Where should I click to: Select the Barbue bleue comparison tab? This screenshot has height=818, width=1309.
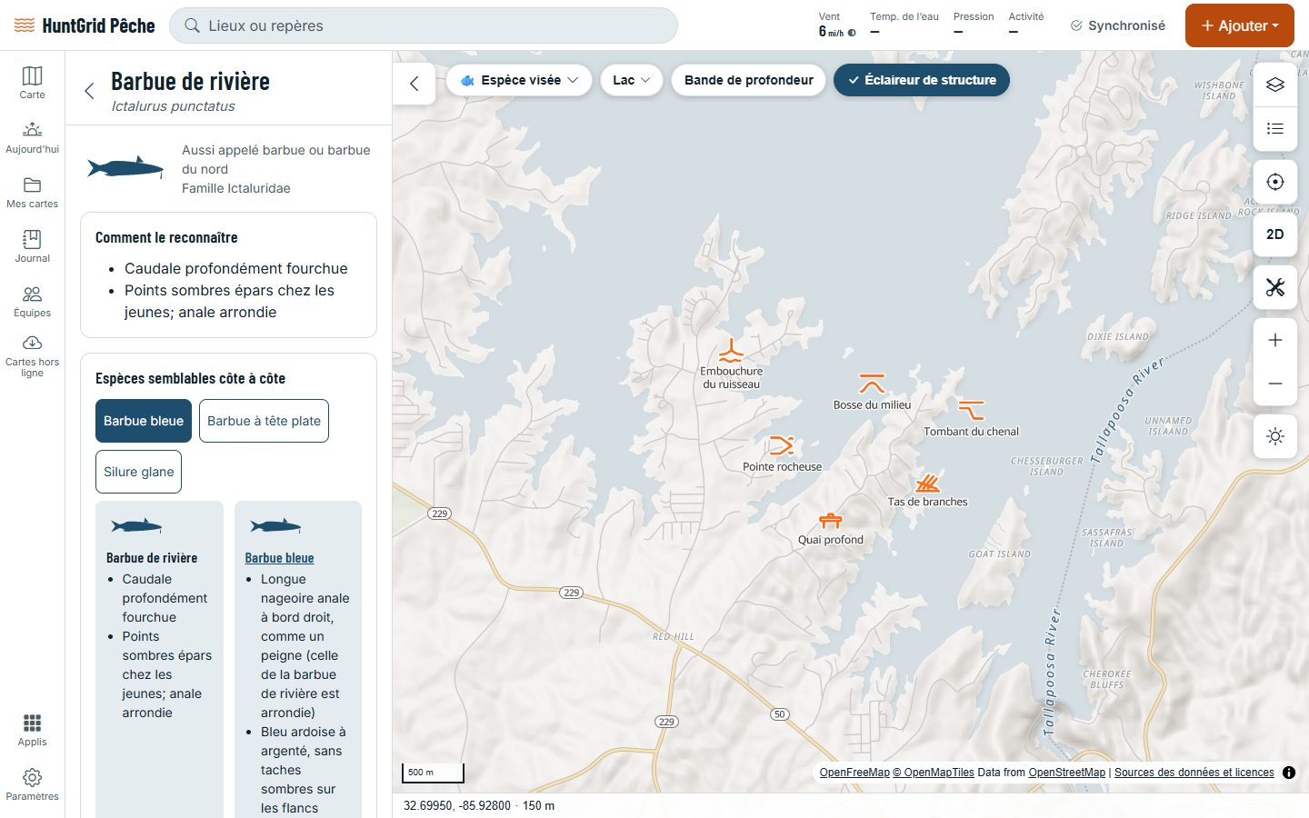(x=144, y=421)
